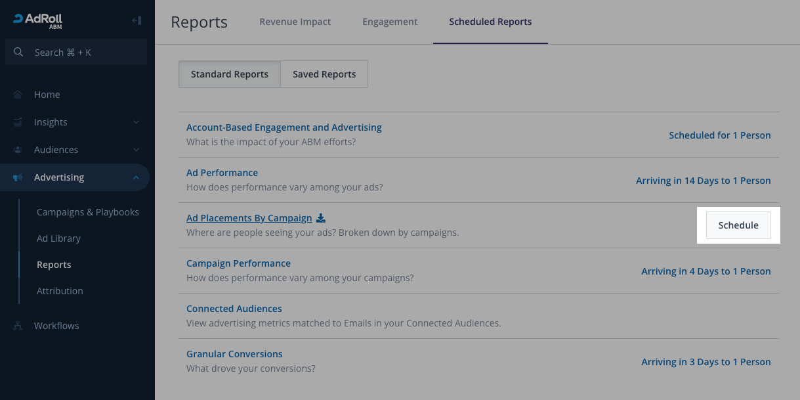Click the Workflows icon in sidebar
The height and width of the screenshot is (400, 800).
[x=18, y=326]
